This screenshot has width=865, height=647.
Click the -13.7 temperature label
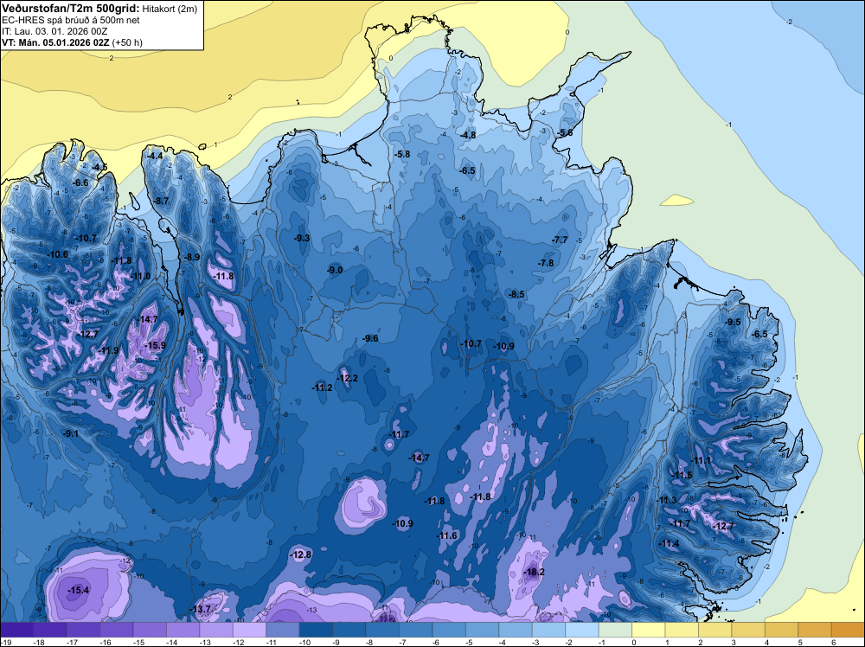[x=201, y=609]
